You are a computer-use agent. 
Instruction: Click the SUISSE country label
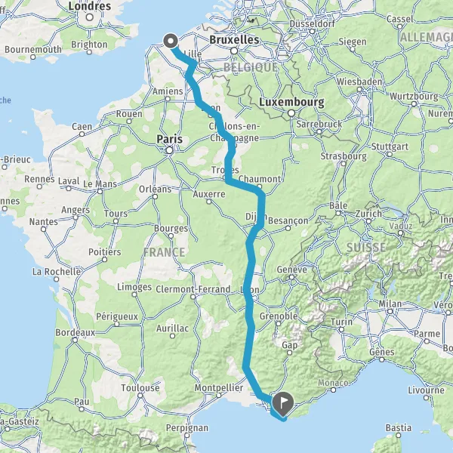[365, 248]
